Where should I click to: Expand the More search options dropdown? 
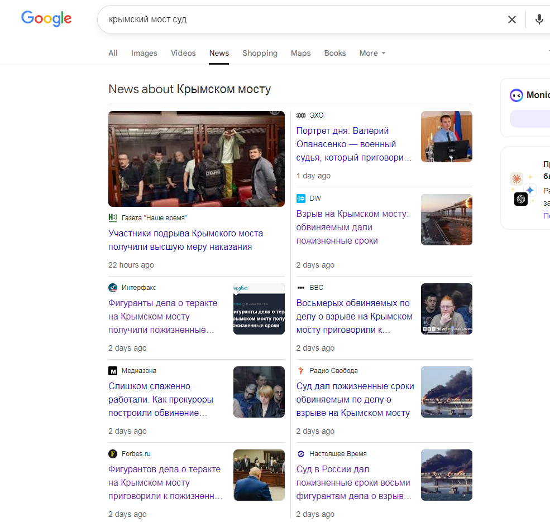pos(372,53)
